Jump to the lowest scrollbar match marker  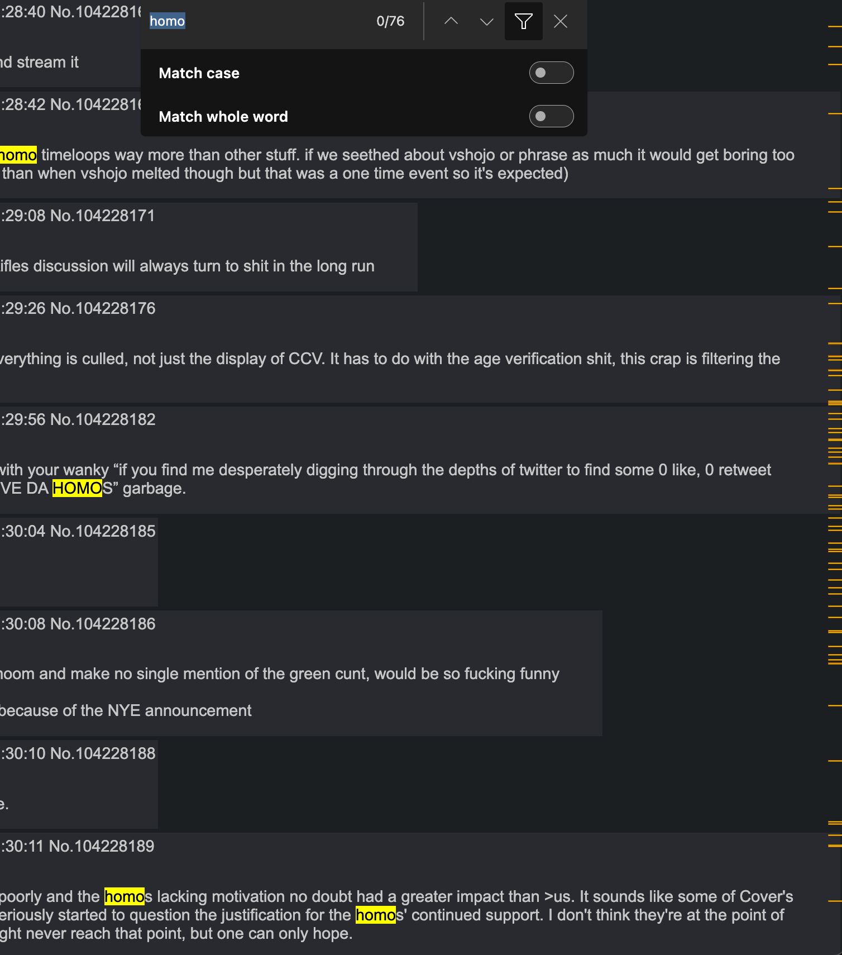coord(835,901)
